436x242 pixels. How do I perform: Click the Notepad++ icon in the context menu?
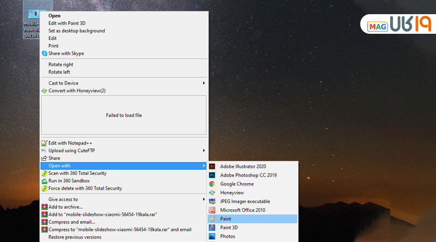(44, 143)
